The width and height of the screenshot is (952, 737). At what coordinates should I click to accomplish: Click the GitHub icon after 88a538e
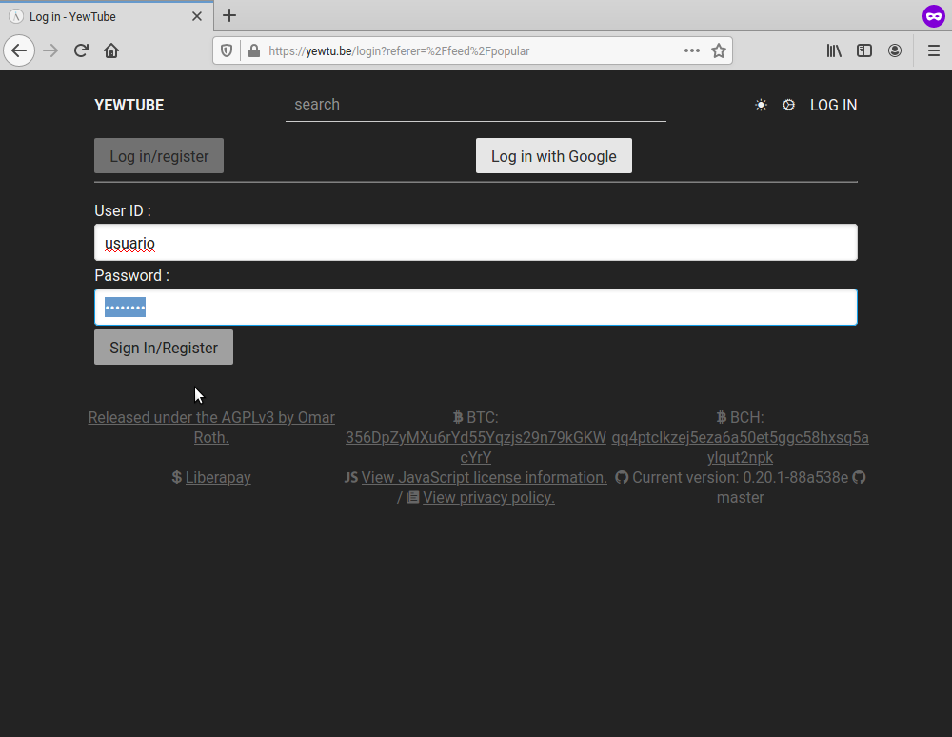coord(859,477)
